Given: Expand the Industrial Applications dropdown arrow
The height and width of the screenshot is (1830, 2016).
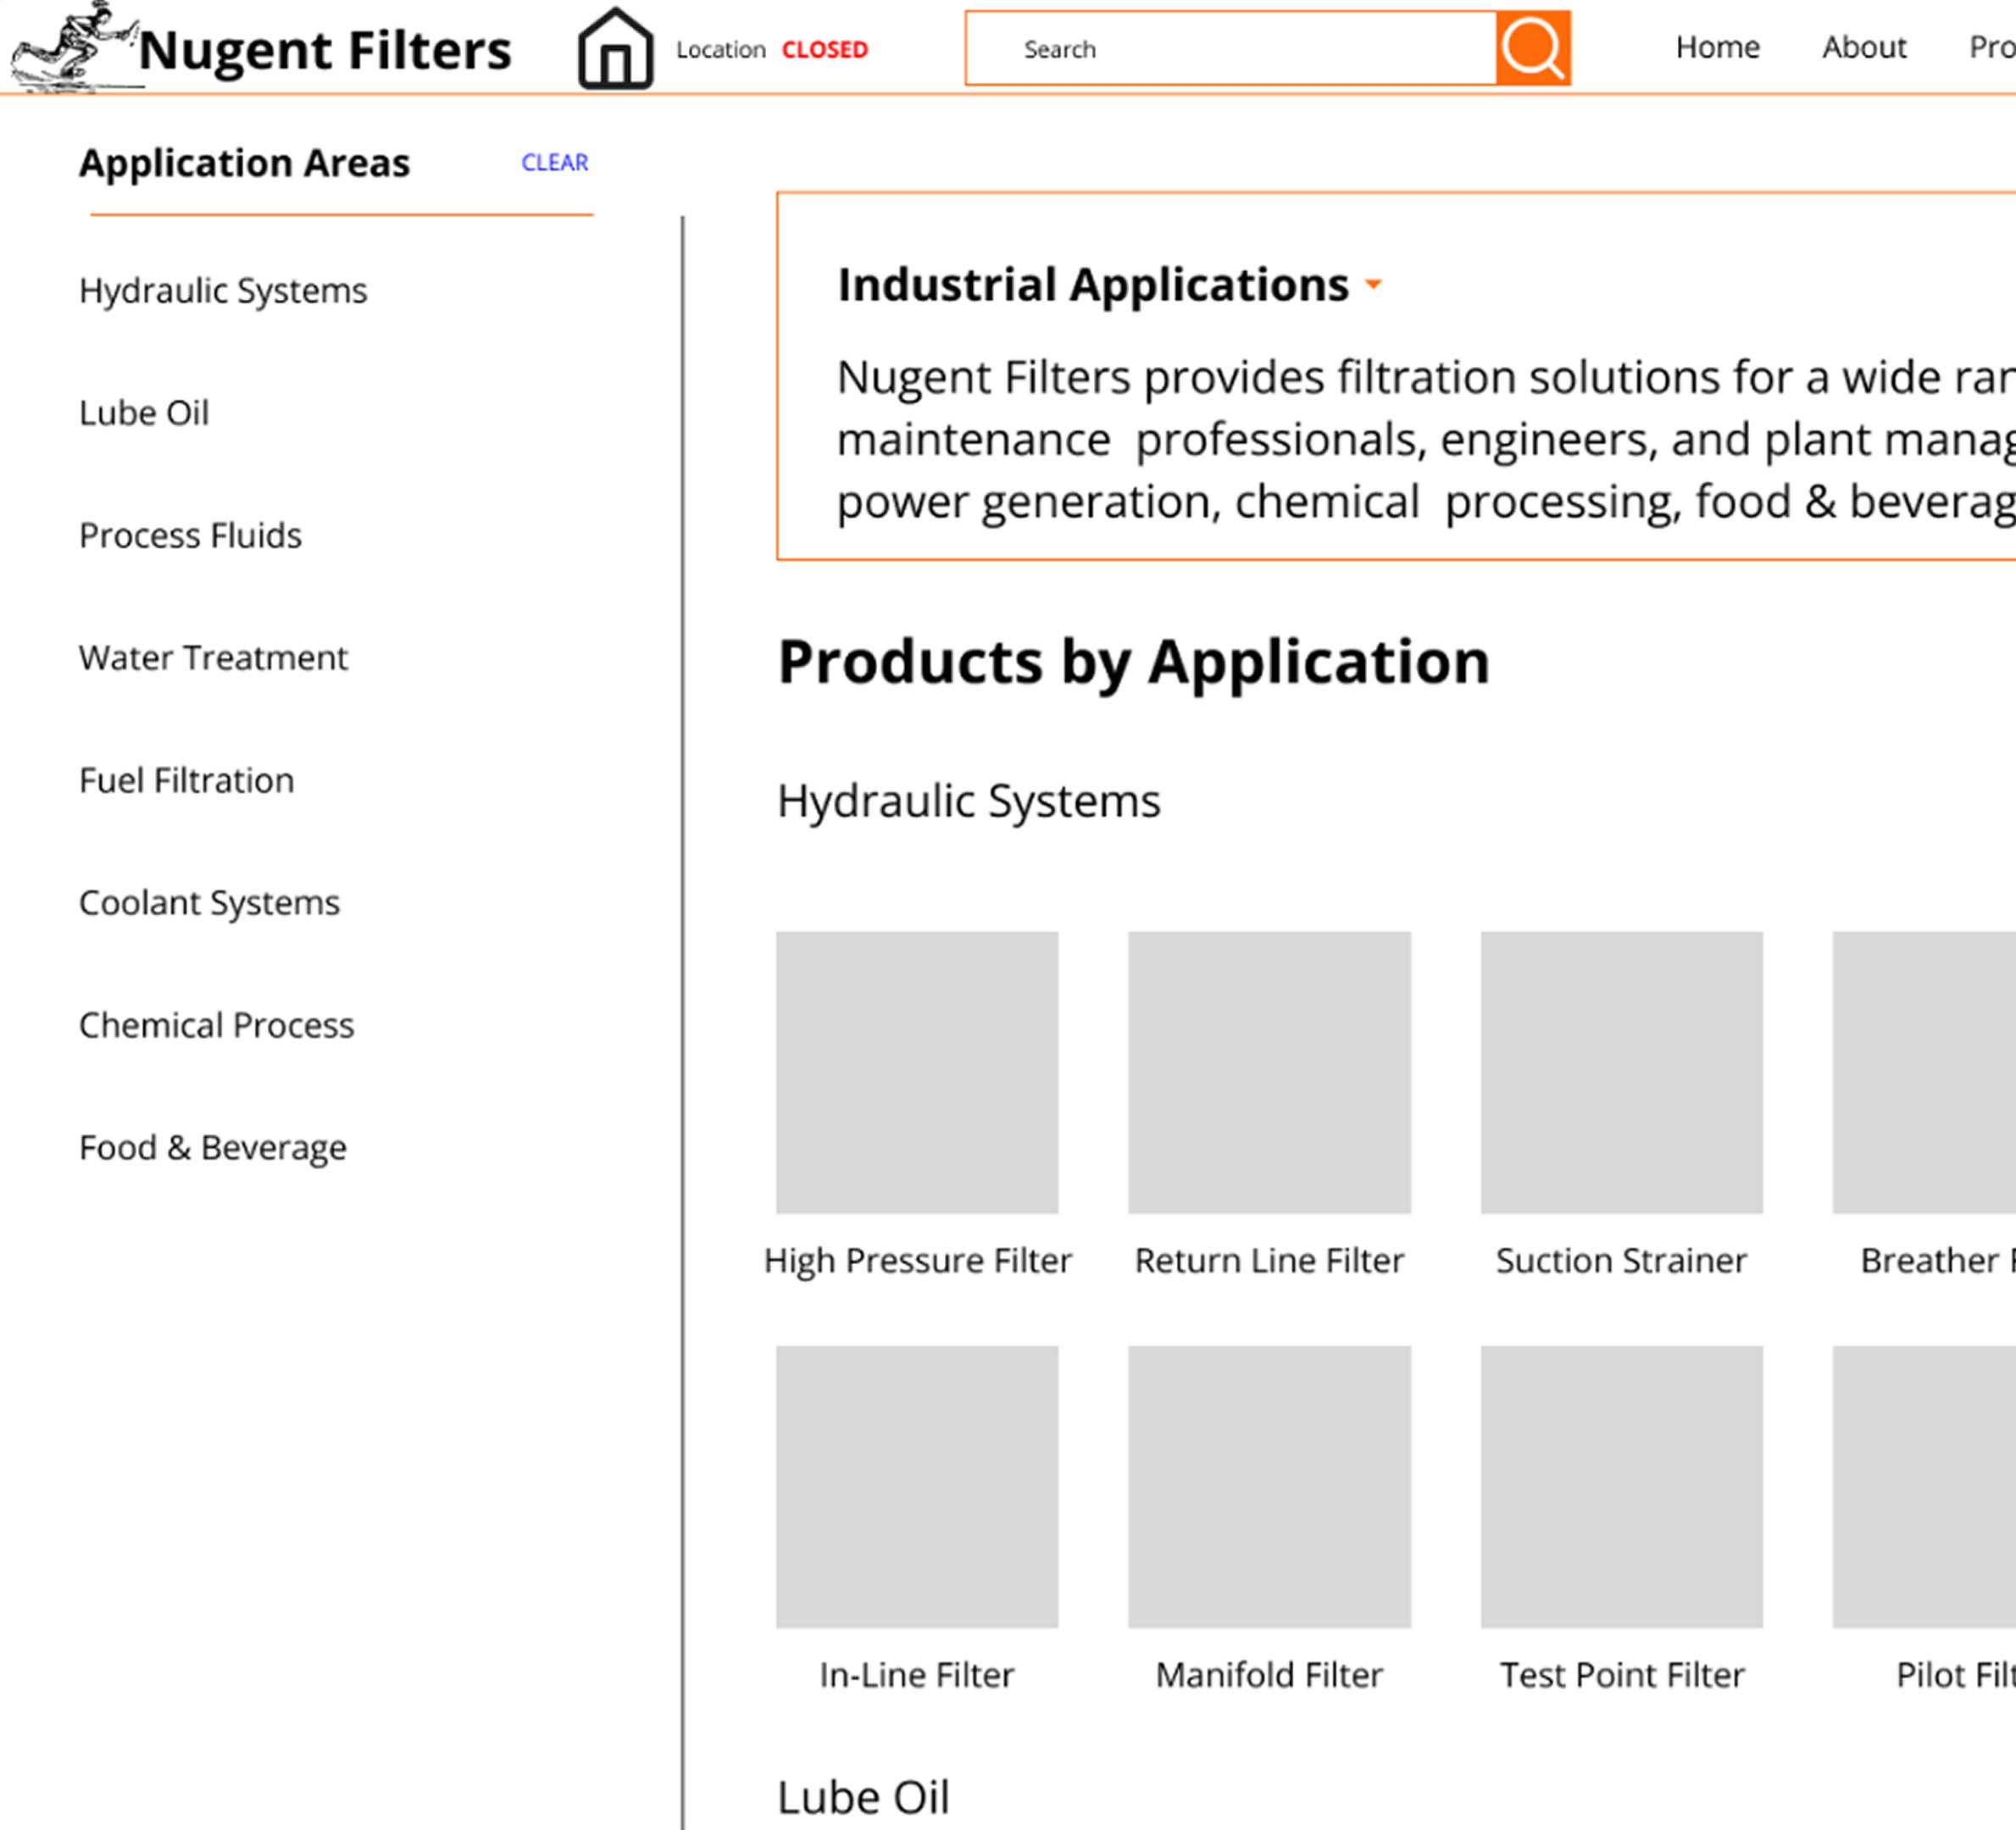Looking at the screenshot, I should click(x=1374, y=285).
